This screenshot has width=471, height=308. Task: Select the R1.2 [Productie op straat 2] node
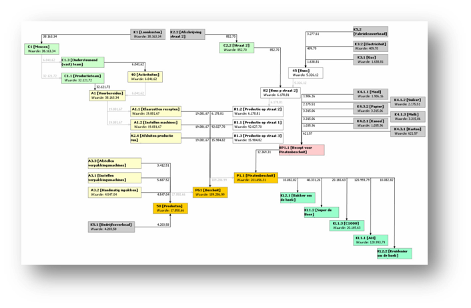pos(258,111)
